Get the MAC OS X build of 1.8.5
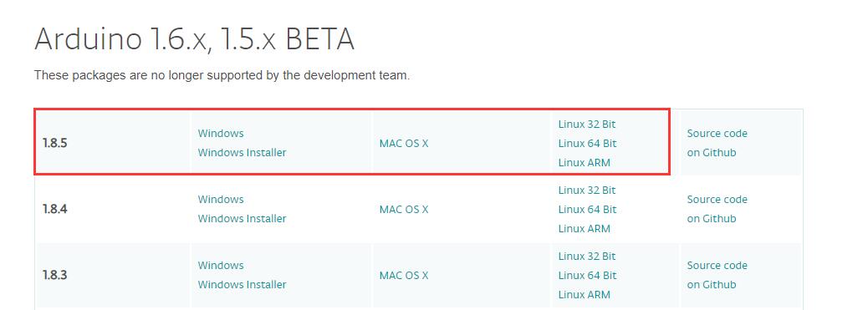Image resolution: width=863 pixels, height=310 pixels. (403, 144)
